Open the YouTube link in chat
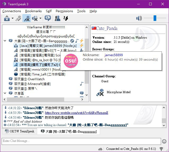Image resolution: width=169 pixels, height=152 pixels. point(76,113)
